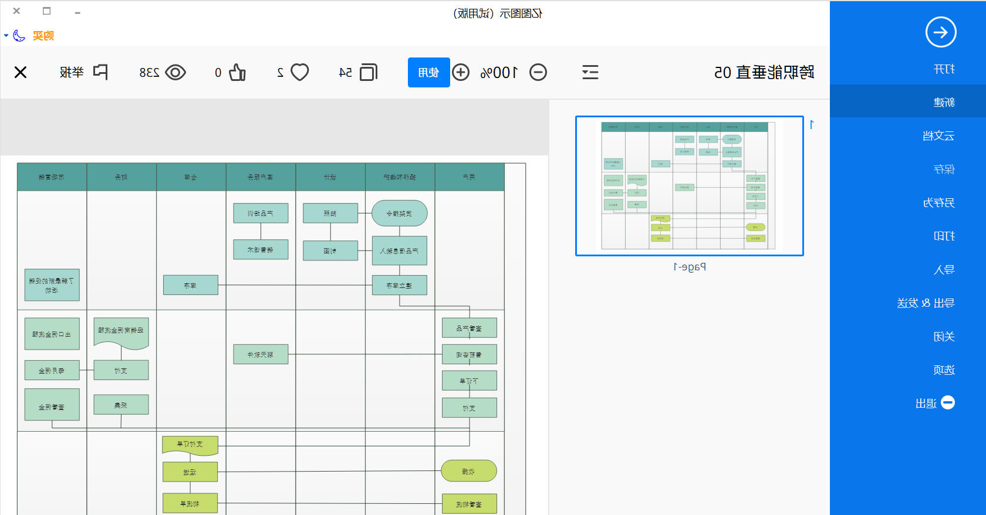The height and width of the screenshot is (515, 986).
Task: Click the 100% zoom level text
Action: [499, 72]
